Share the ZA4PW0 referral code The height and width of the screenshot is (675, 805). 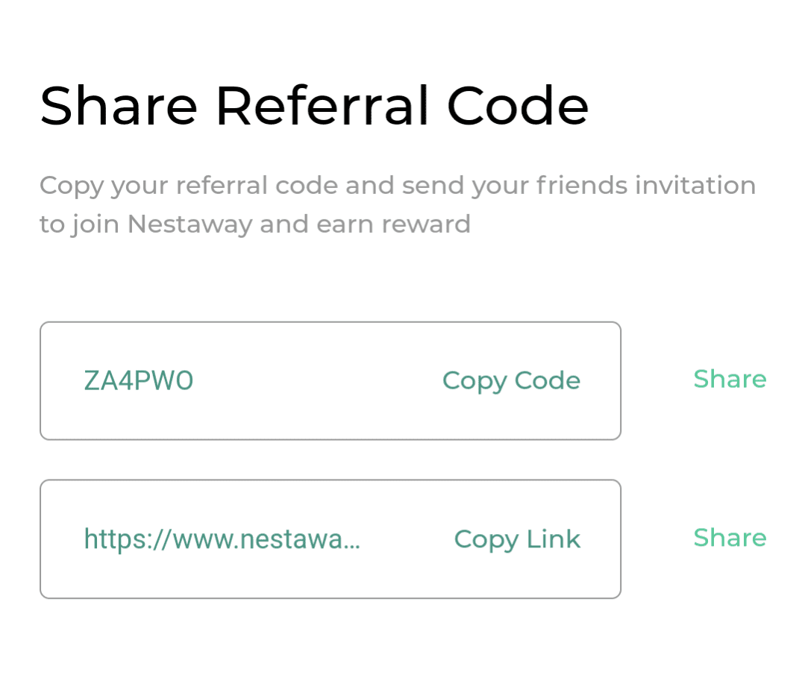point(729,380)
